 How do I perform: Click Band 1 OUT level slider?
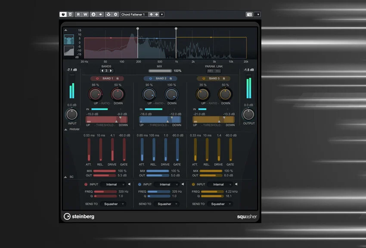pyautogui.click(x=105, y=175)
